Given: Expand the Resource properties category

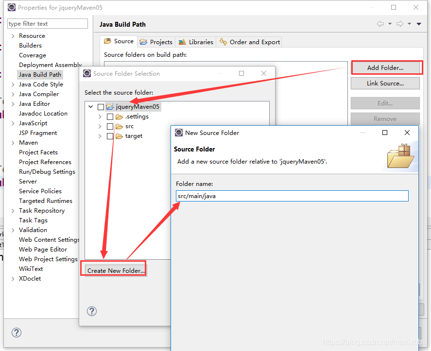Looking at the screenshot, I should click(13, 36).
